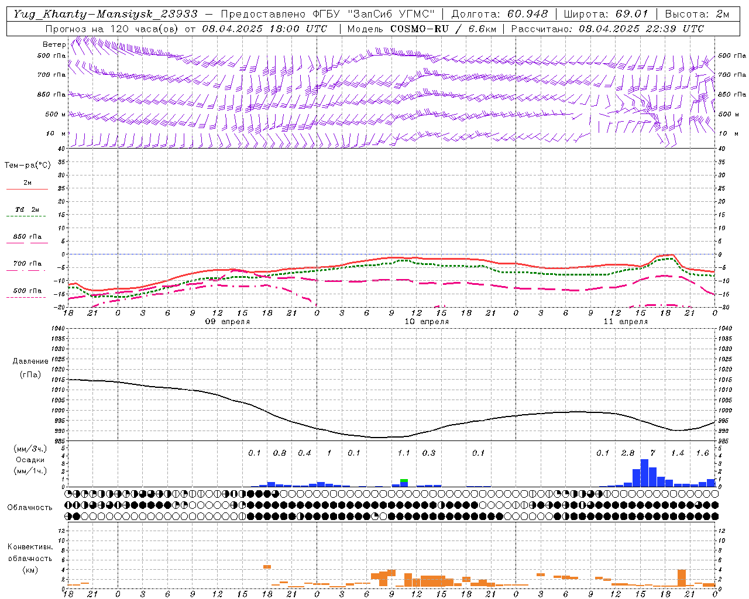Image resolution: width=749 pixels, height=599 pixels.
Task: Click the '2.8' precipitation value
Action: pos(628,453)
